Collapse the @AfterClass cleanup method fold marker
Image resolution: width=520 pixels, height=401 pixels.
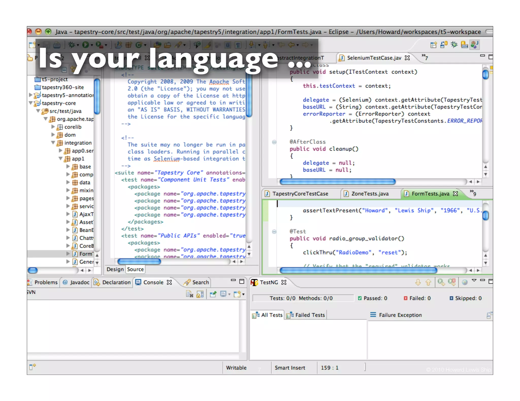coord(274,142)
